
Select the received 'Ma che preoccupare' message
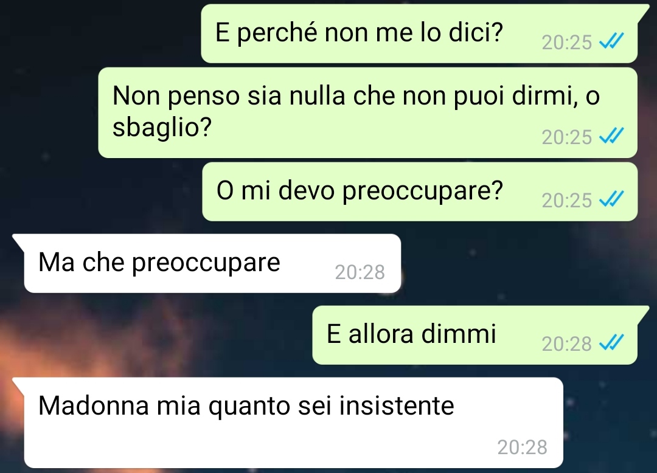click(x=212, y=263)
